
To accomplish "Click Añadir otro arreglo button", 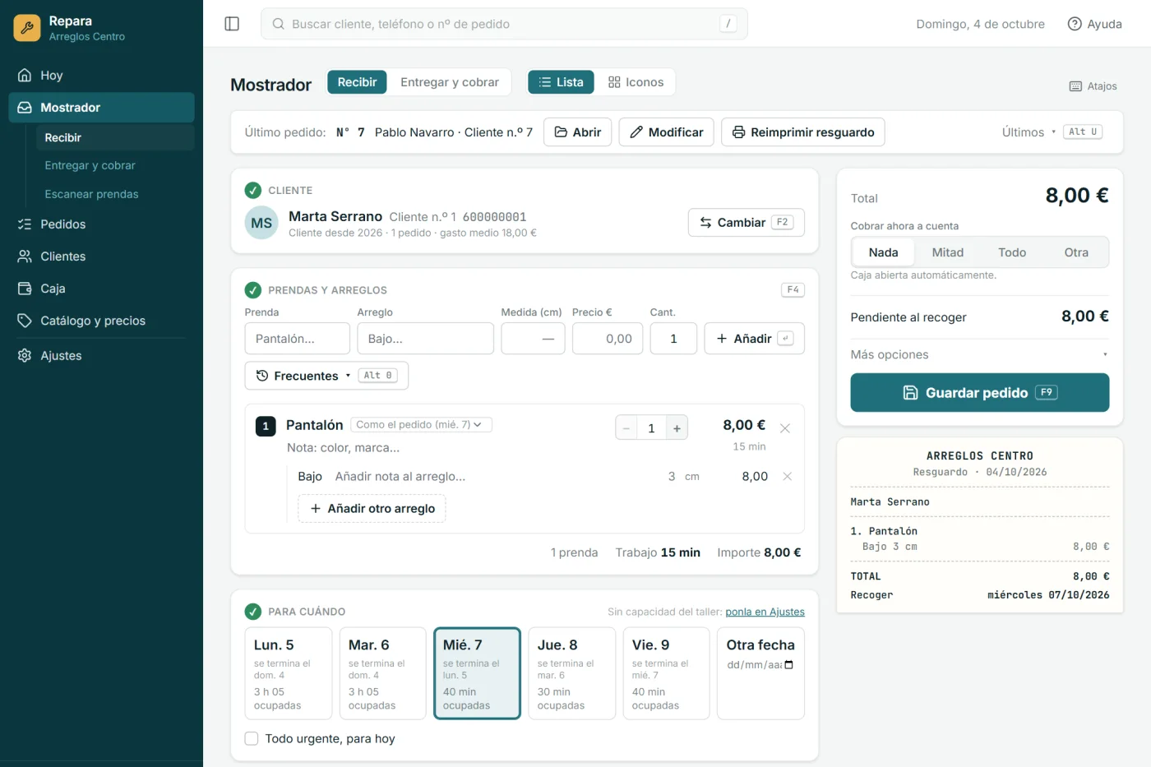I will [372, 509].
